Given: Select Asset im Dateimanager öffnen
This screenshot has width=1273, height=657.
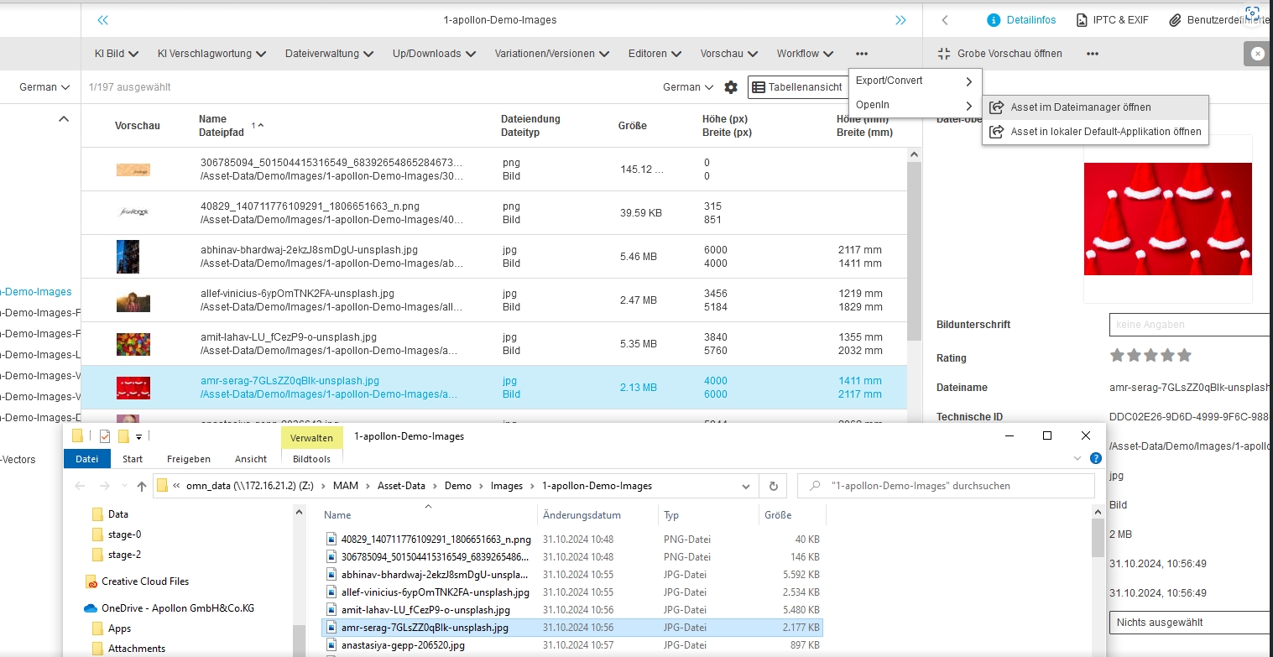Looking at the screenshot, I should click(x=1080, y=107).
